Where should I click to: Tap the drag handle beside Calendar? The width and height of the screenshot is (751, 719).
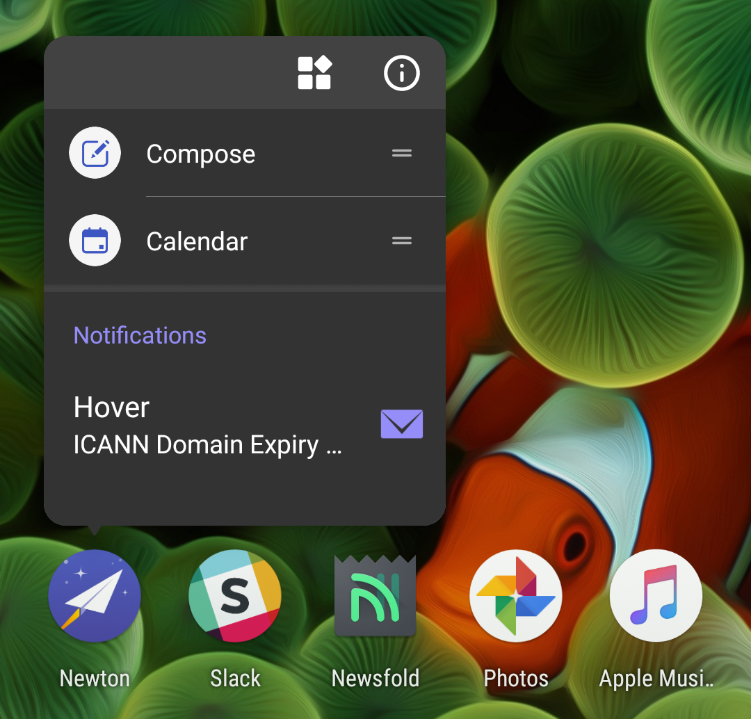(401, 241)
